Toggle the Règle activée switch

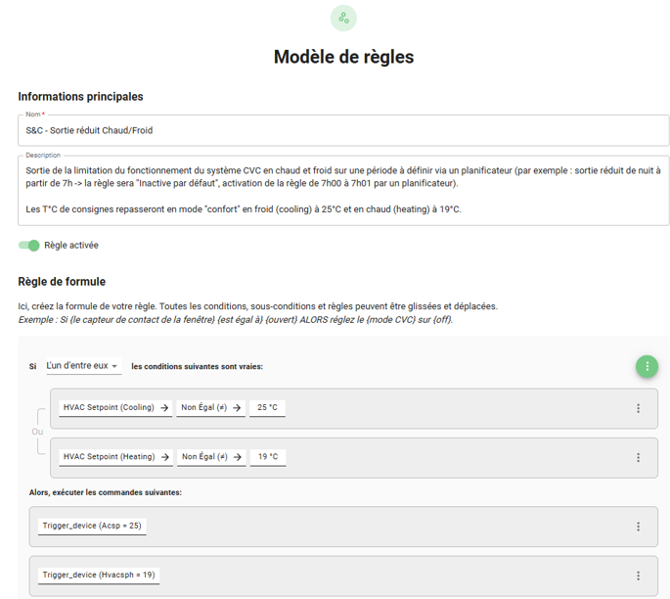(x=29, y=246)
